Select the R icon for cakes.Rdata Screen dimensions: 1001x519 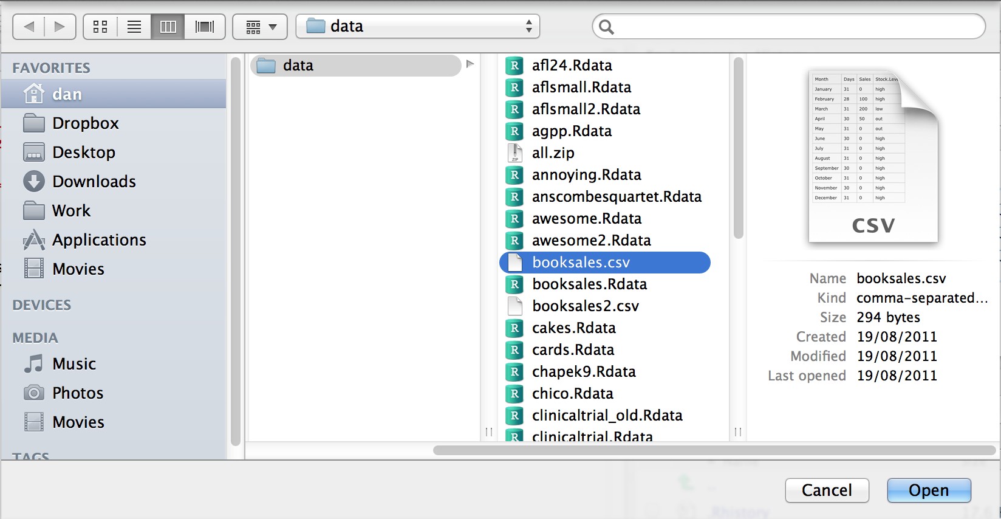coord(515,328)
